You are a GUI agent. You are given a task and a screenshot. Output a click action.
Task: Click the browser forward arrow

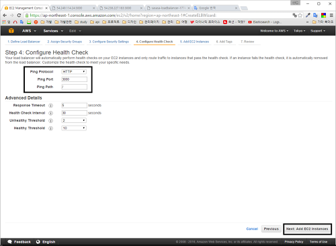12,15
